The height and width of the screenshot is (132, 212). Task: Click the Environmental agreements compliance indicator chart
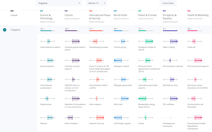(x=146, y=60)
